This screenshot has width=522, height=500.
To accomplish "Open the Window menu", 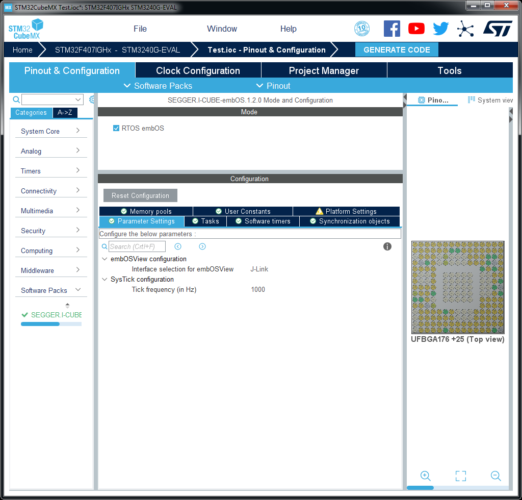I will pos(222,29).
